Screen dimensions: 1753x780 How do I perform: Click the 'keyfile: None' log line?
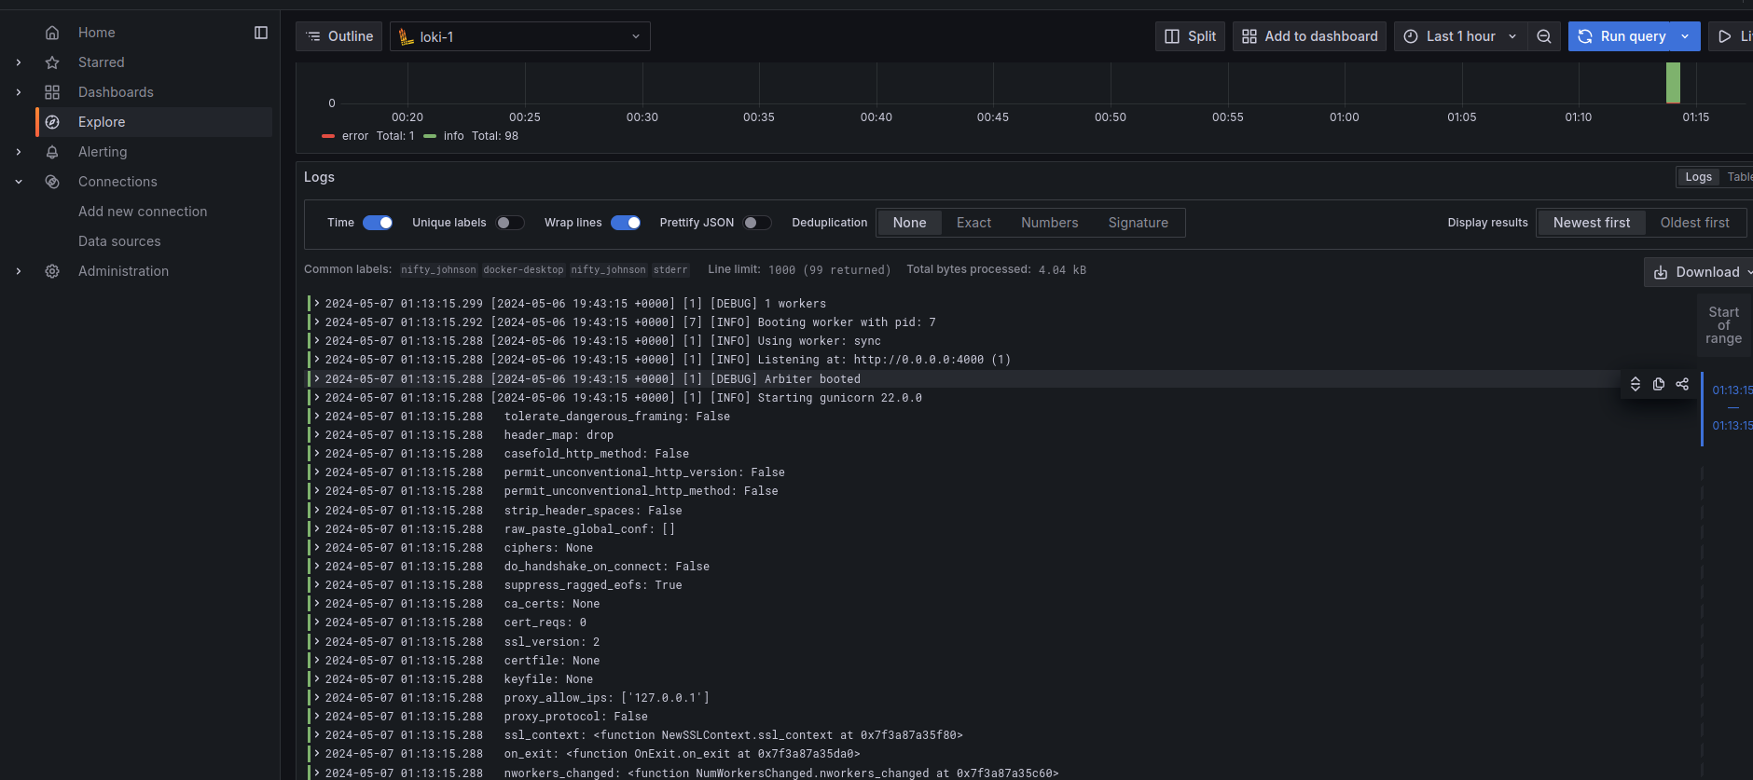[548, 679]
